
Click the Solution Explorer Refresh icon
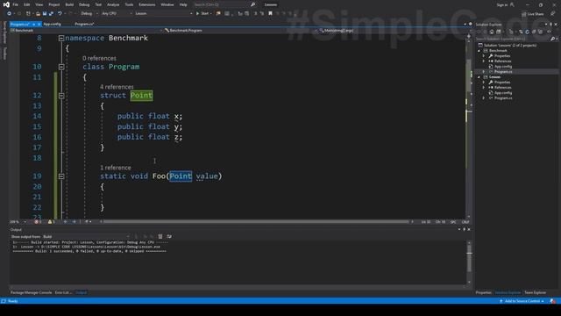527,32
